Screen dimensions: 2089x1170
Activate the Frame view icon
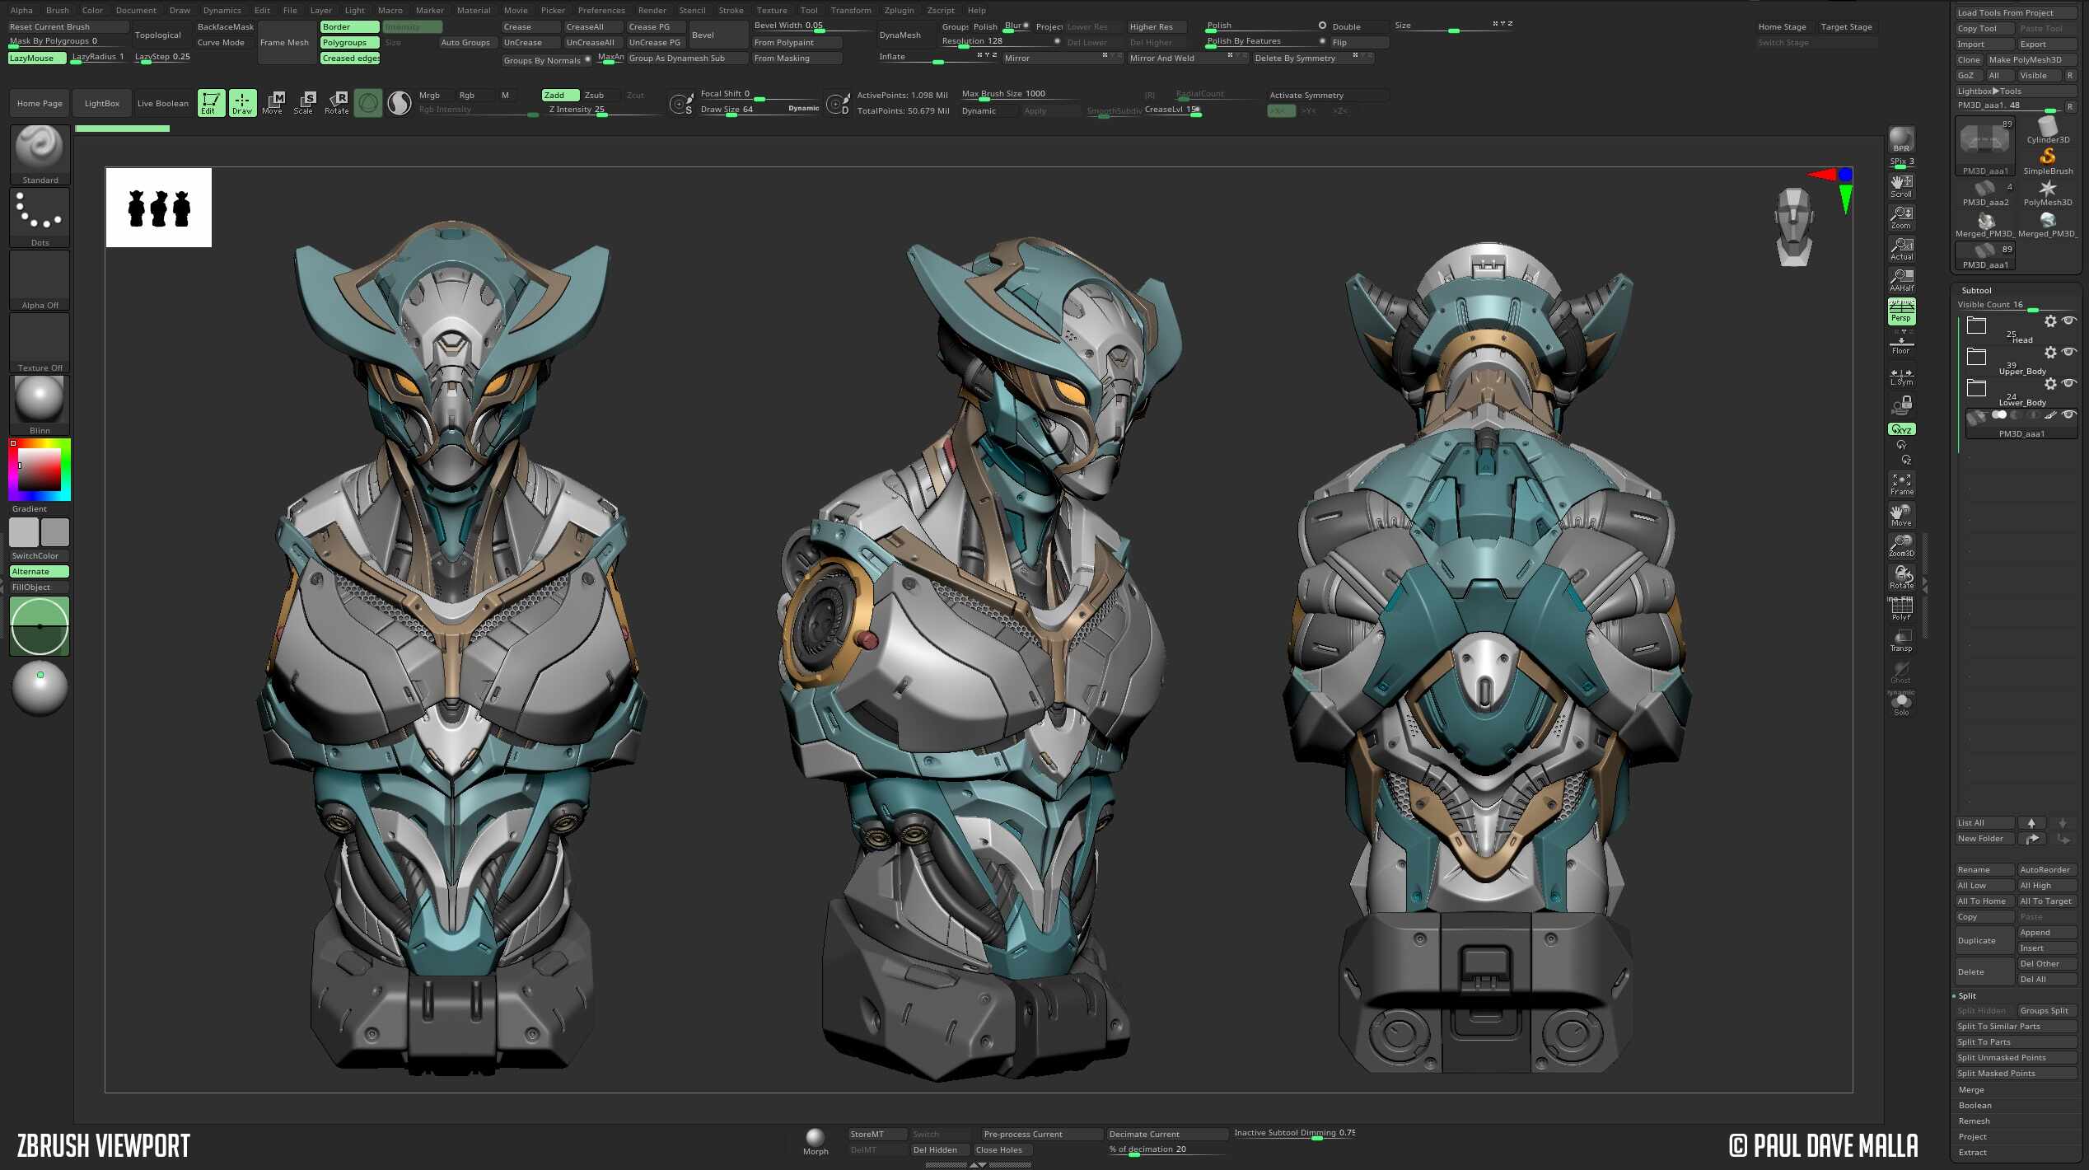1901,484
